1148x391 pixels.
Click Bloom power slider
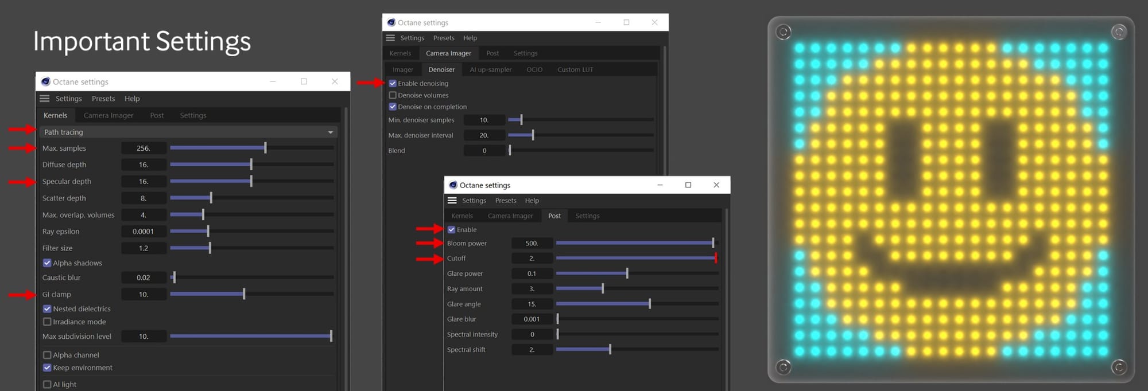(x=637, y=243)
